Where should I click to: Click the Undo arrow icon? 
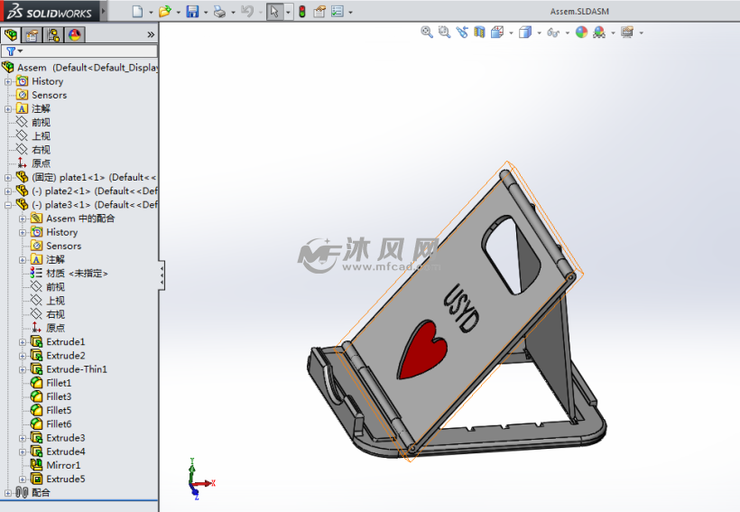coord(247,12)
